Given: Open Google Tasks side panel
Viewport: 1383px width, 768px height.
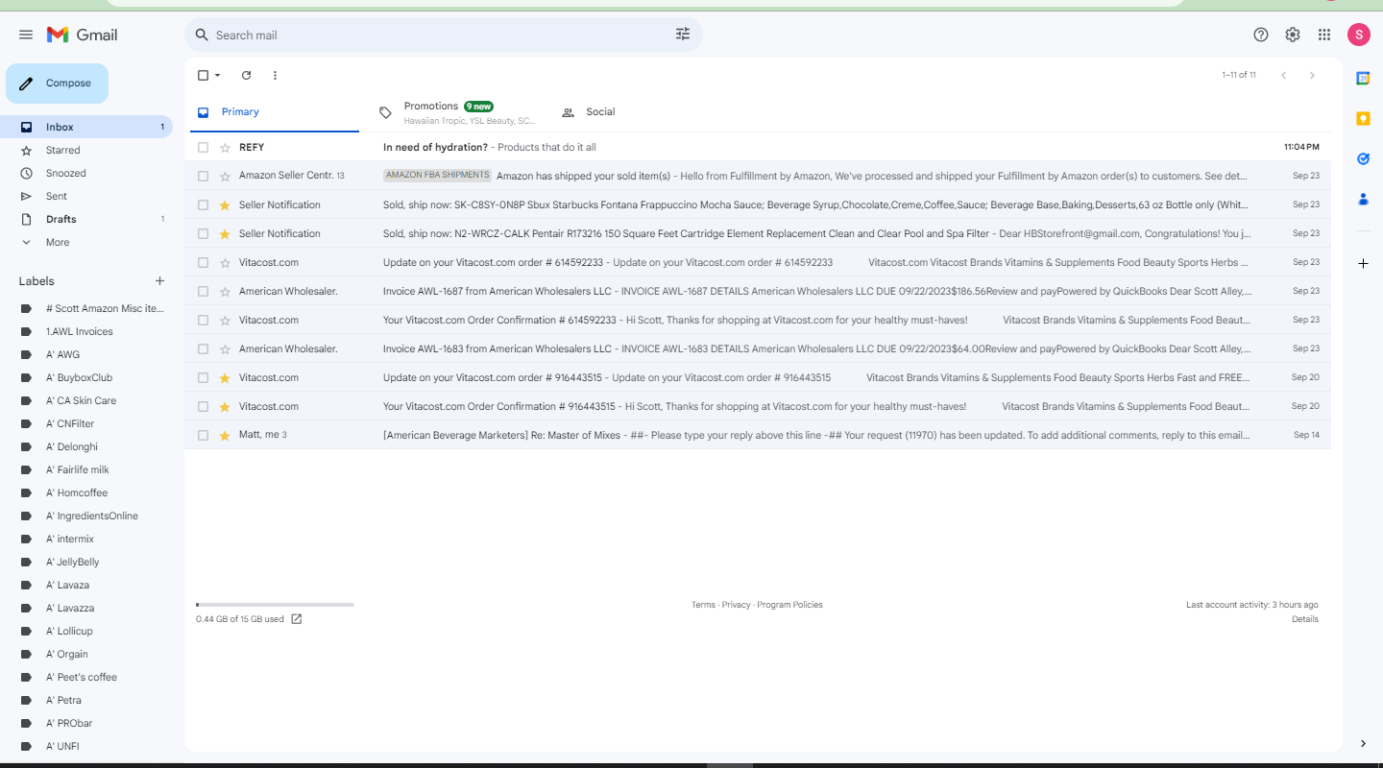Looking at the screenshot, I should tap(1363, 158).
